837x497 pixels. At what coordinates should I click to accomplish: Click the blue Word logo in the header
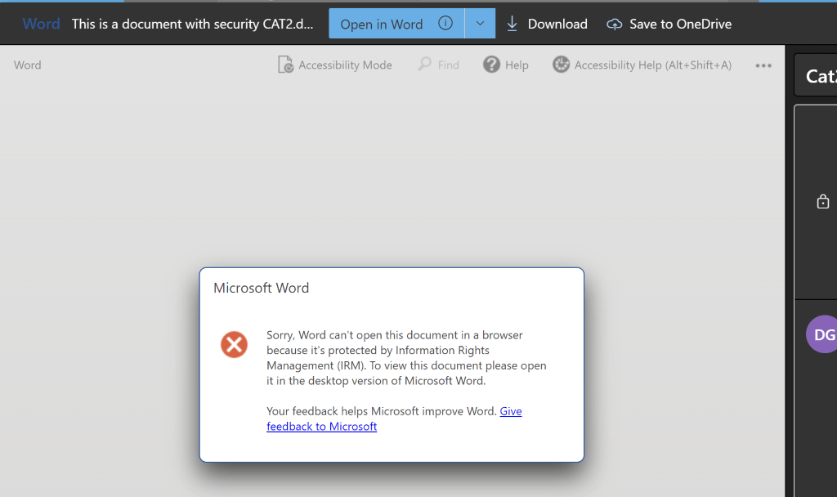41,24
